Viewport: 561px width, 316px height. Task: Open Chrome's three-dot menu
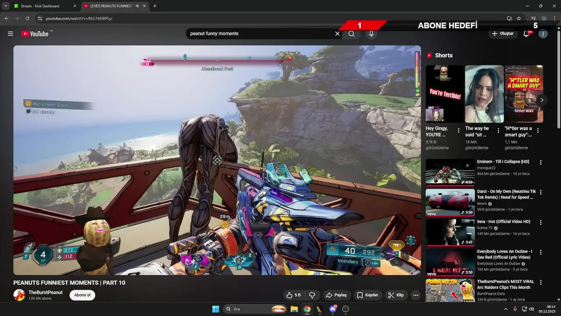click(x=554, y=18)
